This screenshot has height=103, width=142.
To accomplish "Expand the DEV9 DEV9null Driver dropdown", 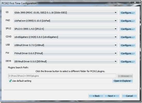I will tap(66, 61).
